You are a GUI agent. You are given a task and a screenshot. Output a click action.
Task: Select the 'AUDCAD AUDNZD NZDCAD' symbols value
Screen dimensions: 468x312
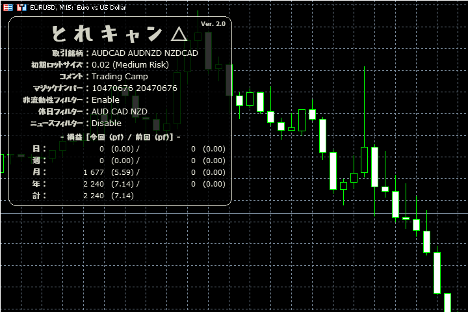145,53
